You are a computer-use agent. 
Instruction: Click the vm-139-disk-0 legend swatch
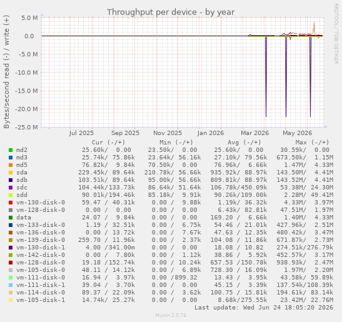tap(11, 240)
